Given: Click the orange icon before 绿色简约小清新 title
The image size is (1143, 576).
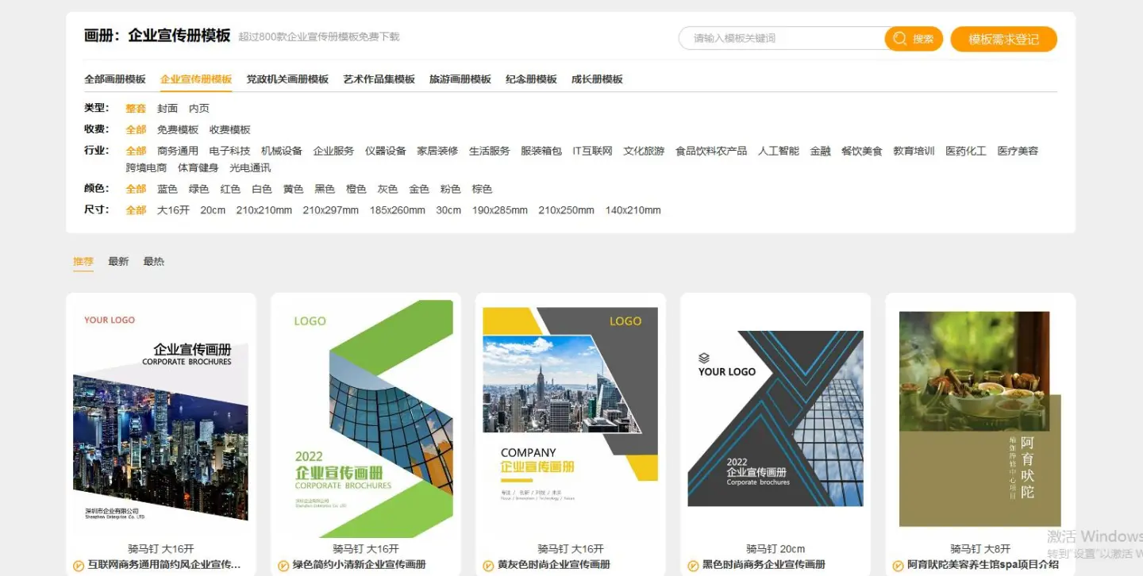Looking at the screenshot, I should [283, 566].
